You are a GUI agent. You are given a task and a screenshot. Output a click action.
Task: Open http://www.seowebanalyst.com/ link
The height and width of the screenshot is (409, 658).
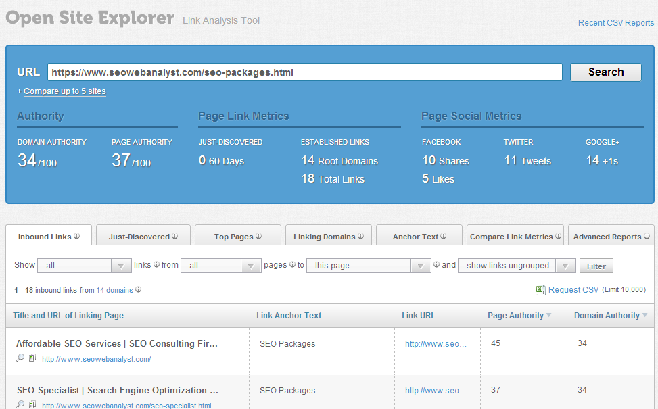(x=97, y=359)
